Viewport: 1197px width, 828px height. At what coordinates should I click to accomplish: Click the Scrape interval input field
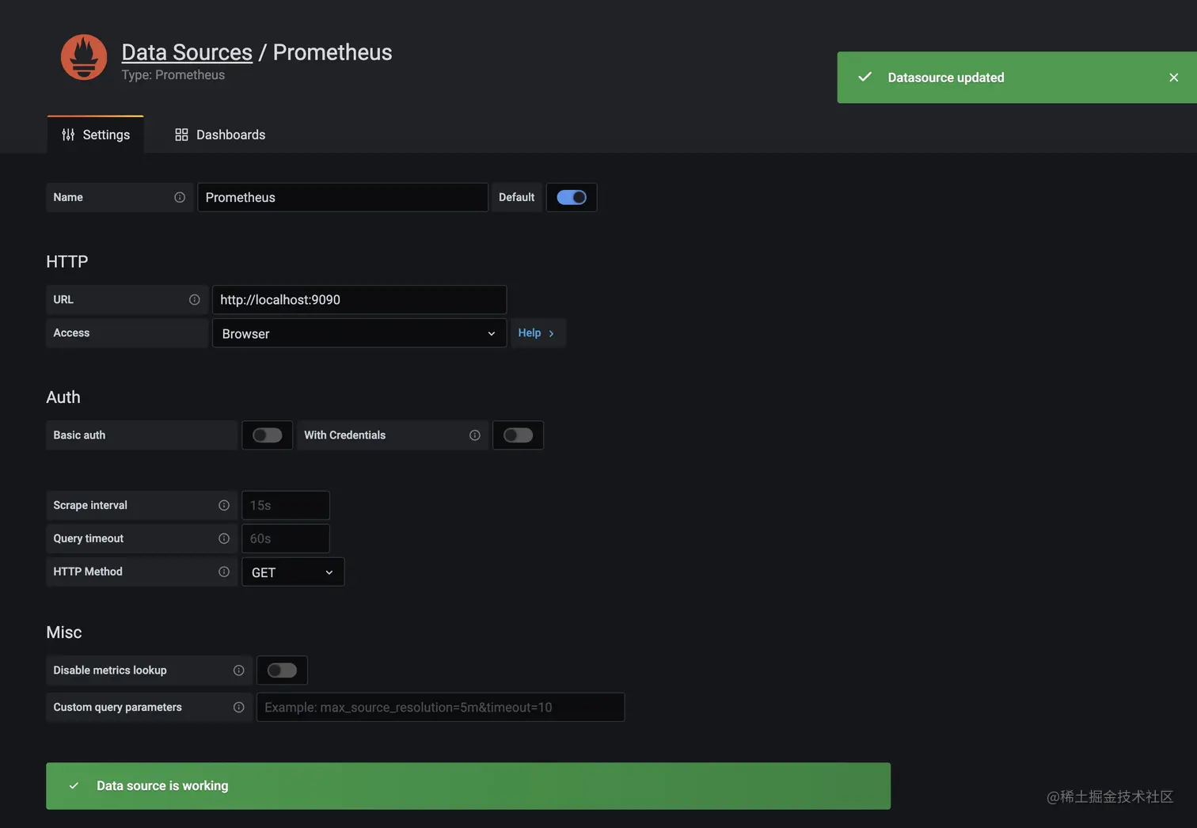coord(286,505)
